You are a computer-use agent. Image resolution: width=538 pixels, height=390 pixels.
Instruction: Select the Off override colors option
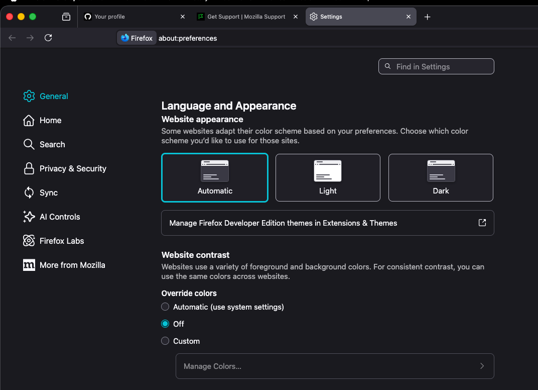click(165, 324)
